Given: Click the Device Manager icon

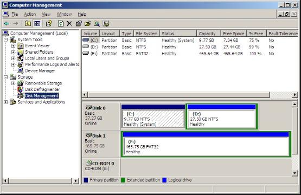Looking at the screenshot, I should pos(21,71).
